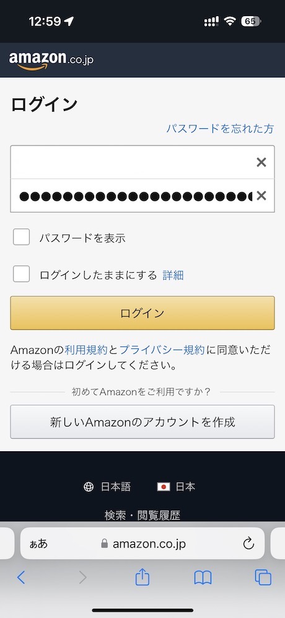Tap 新しいAmazonのアカウントを作成 button
This screenshot has height=618, width=285.
[x=142, y=422]
